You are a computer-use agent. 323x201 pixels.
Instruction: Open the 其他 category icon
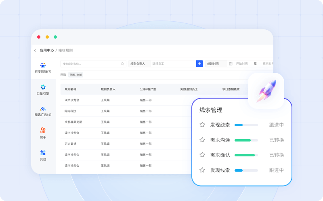click(x=43, y=153)
